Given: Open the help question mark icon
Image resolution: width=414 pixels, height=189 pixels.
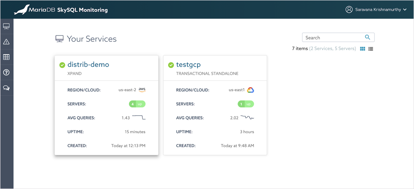Looking at the screenshot, I should pos(6,73).
